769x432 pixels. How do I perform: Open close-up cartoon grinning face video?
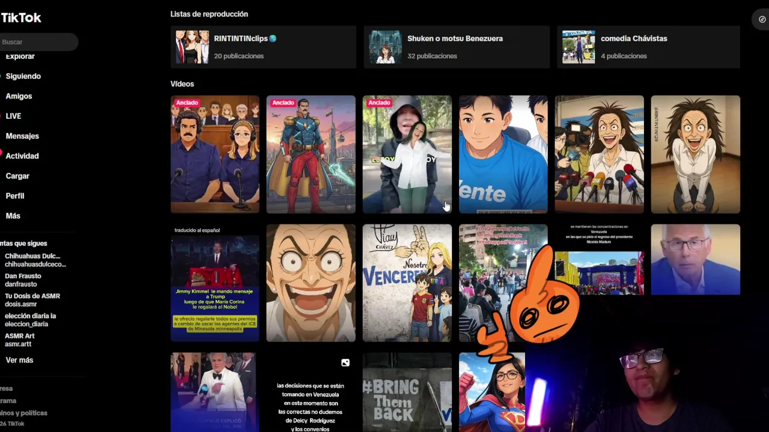[311, 283]
